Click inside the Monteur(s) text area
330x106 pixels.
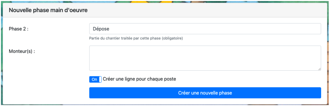pos(205,58)
